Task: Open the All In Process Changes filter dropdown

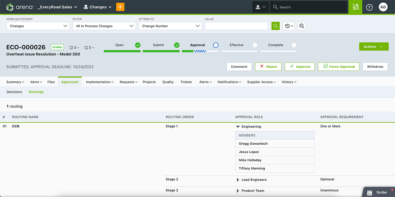Action: click(x=104, y=26)
